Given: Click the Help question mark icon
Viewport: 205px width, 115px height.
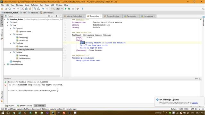Looking at the screenshot, I should pyautogui.click(x=82, y=9).
